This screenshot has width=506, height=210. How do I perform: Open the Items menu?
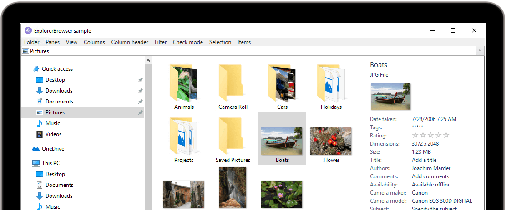point(244,42)
